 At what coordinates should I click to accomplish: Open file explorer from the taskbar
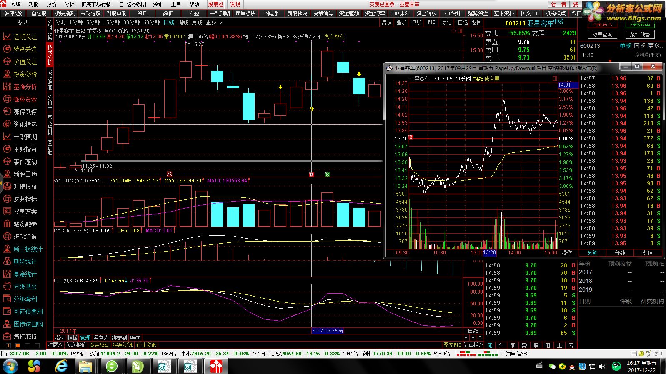(x=85, y=366)
